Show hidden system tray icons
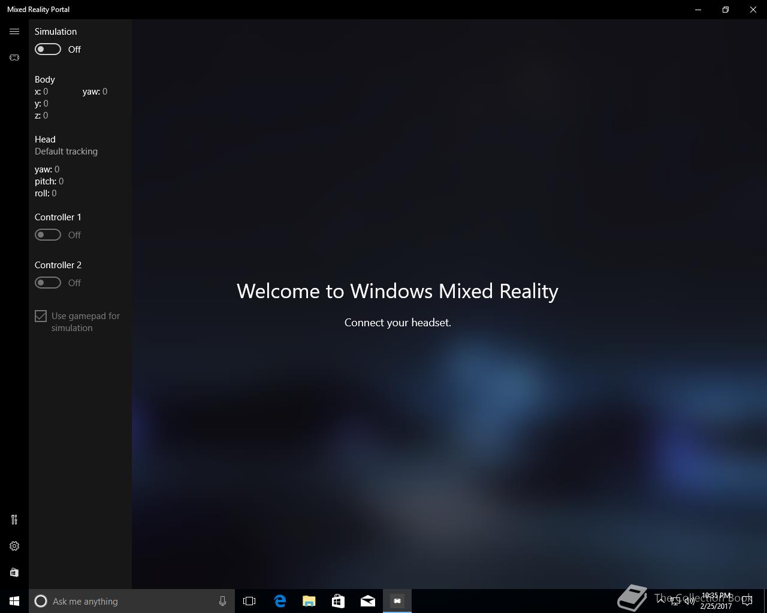This screenshot has width=767, height=613. (660, 601)
